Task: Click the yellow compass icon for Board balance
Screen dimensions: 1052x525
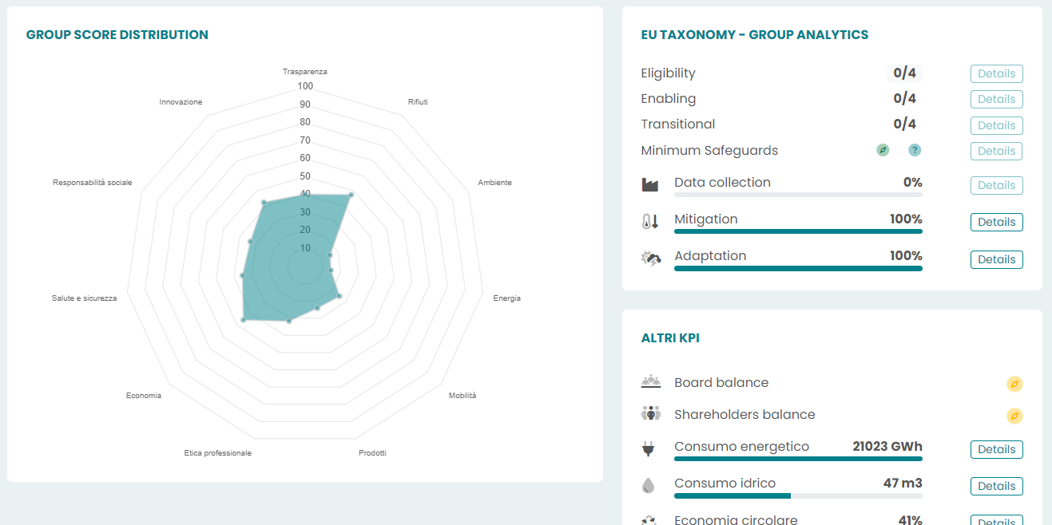Action: point(1014,385)
